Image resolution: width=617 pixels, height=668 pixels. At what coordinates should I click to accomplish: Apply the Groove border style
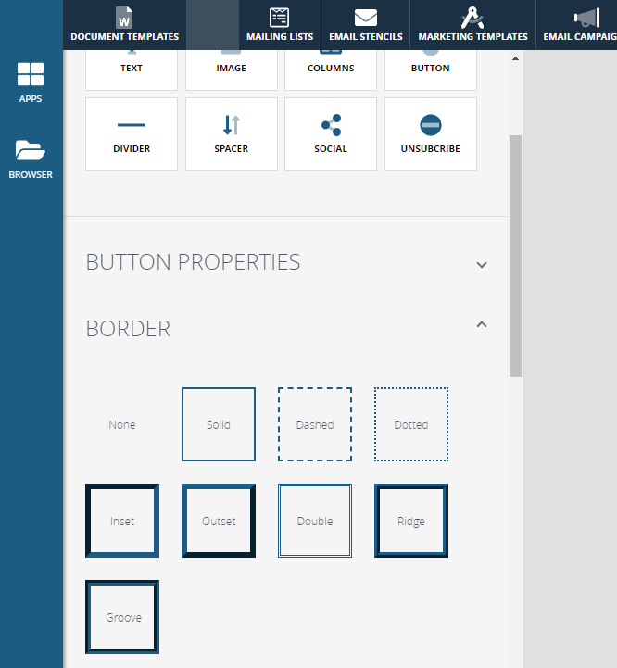tap(122, 617)
